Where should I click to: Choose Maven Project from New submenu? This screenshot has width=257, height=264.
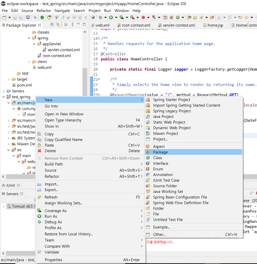194,133
